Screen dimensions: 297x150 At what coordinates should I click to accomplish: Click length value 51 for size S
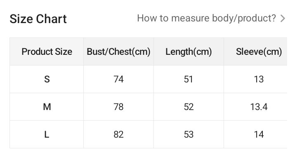[x=189, y=79]
